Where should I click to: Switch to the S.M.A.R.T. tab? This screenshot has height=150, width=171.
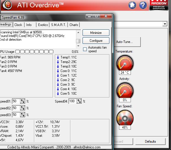click(59, 25)
